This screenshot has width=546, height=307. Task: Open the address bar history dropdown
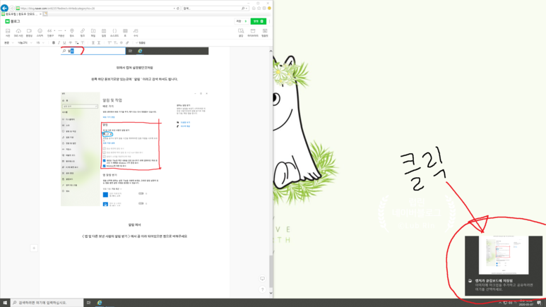tap(174, 8)
